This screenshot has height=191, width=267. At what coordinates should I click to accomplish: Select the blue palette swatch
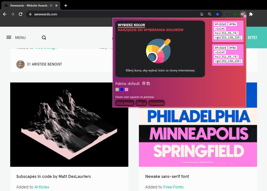pyautogui.click(x=122, y=90)
